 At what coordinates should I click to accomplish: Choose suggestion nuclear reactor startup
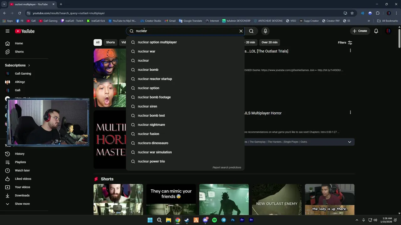click(x=185, y=79)
